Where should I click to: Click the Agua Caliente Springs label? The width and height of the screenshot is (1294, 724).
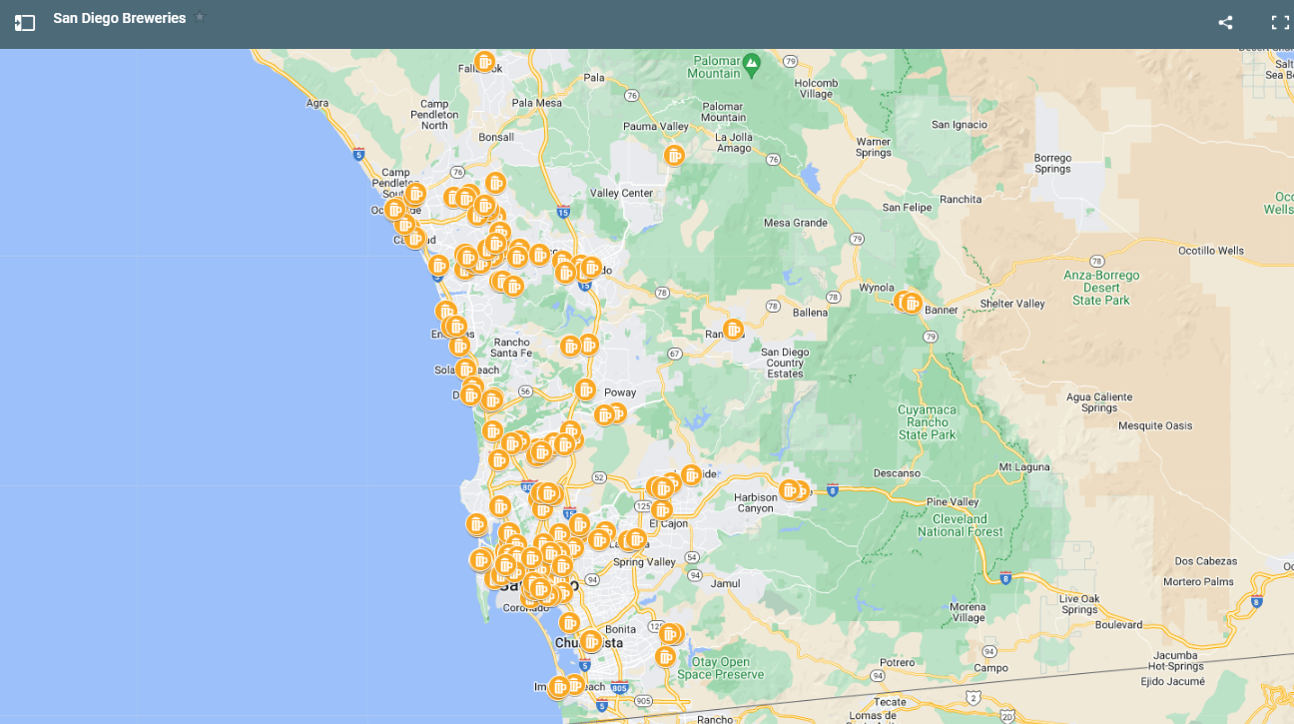[x=1099, y=402]
